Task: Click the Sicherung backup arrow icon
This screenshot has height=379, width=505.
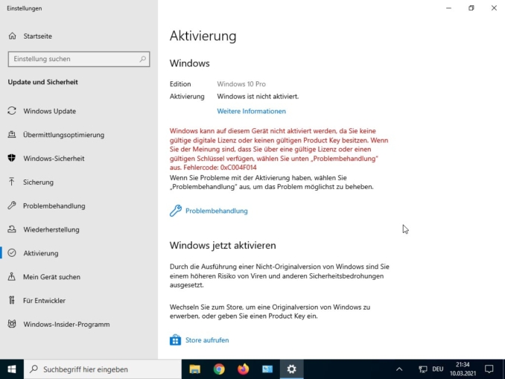Action: pos(12,182)
